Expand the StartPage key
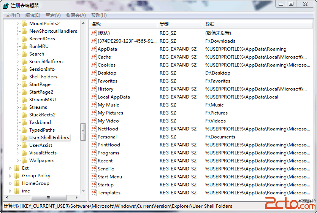The width and height of the screenshot is (317, 213). tap(17, 84)
